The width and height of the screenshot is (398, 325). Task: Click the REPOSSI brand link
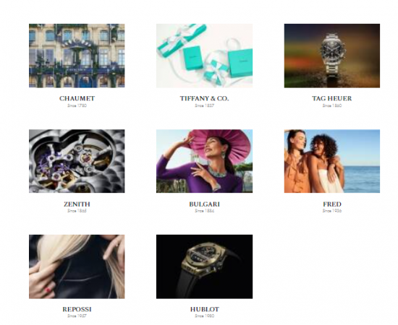click(x=77, y=309)
